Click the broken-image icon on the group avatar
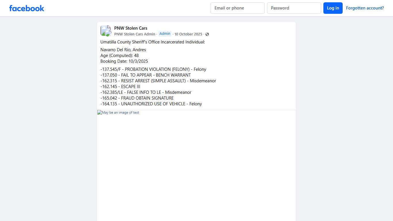The height and width of the screenshot is (221, 393). [x=106, y=31]
